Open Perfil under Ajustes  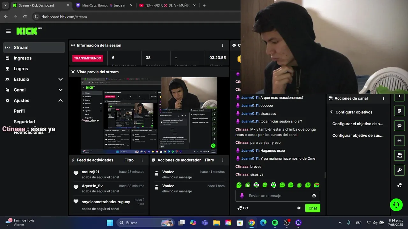[19, 111]
